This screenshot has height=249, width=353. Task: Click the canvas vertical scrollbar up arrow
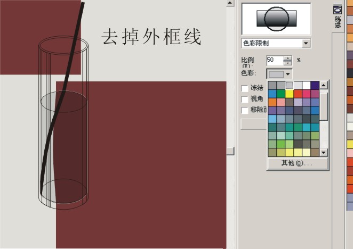230,3
